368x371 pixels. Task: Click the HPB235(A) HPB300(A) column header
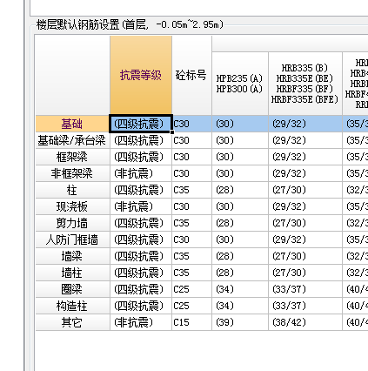point(240,84)
